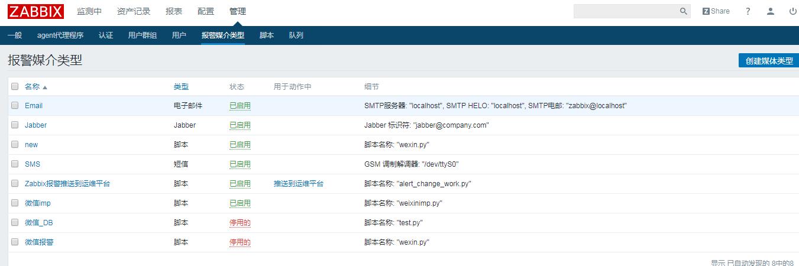The image size is (799, 266).
Task: Click the 状态 column header
Action: coord(237,87)
